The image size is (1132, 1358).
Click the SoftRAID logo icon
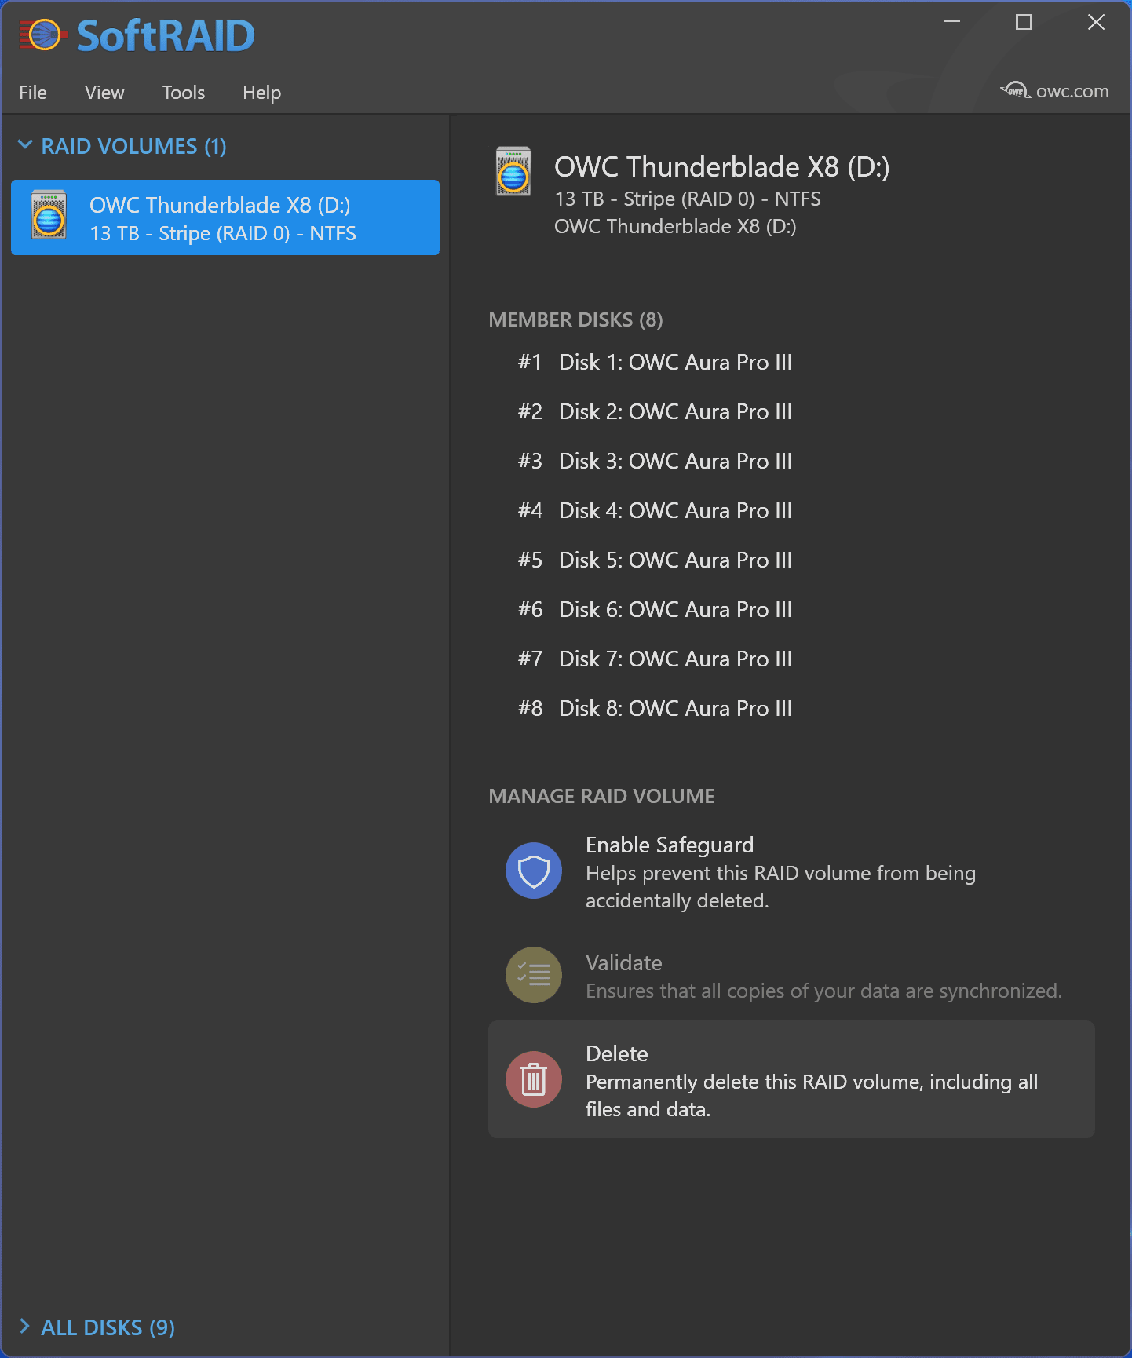[x=42, y=35]
